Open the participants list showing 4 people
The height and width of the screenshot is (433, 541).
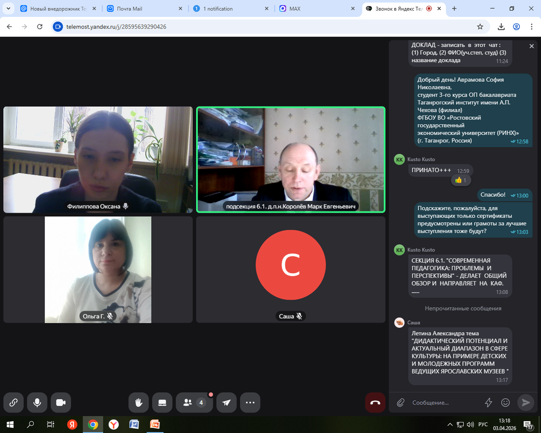pyautogui.click(x=194, y=402)
